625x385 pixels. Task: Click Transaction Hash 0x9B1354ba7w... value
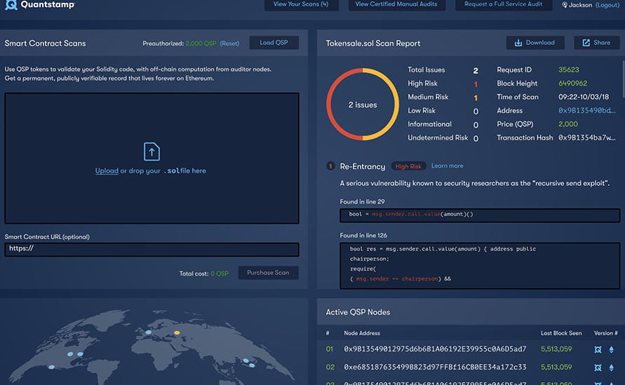click(586, 137)
